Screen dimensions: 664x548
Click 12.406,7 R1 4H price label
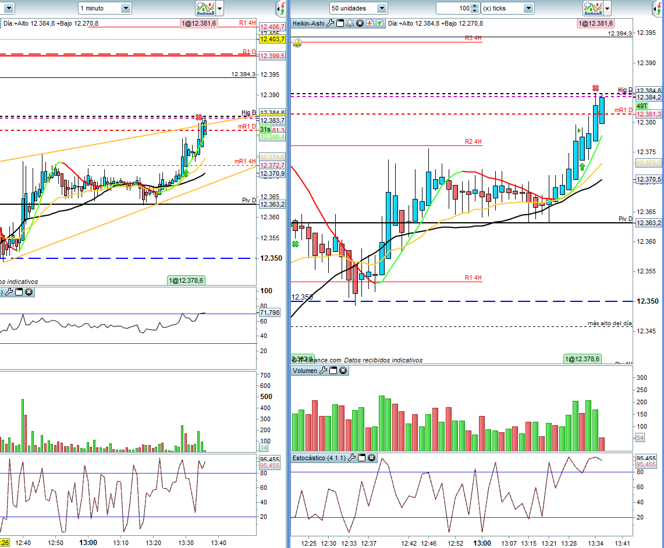tap(272, 27)
